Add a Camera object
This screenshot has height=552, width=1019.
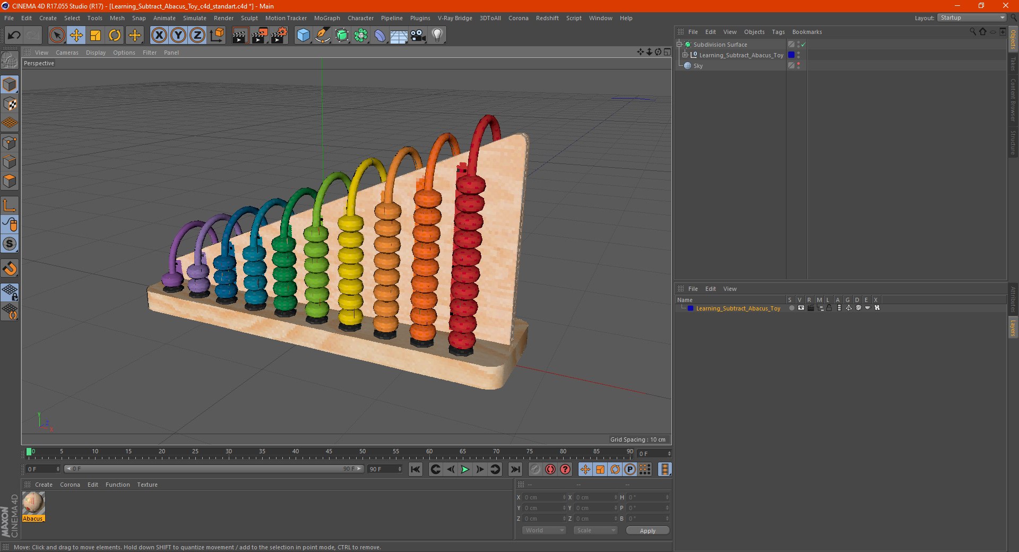tap(418, 36)
